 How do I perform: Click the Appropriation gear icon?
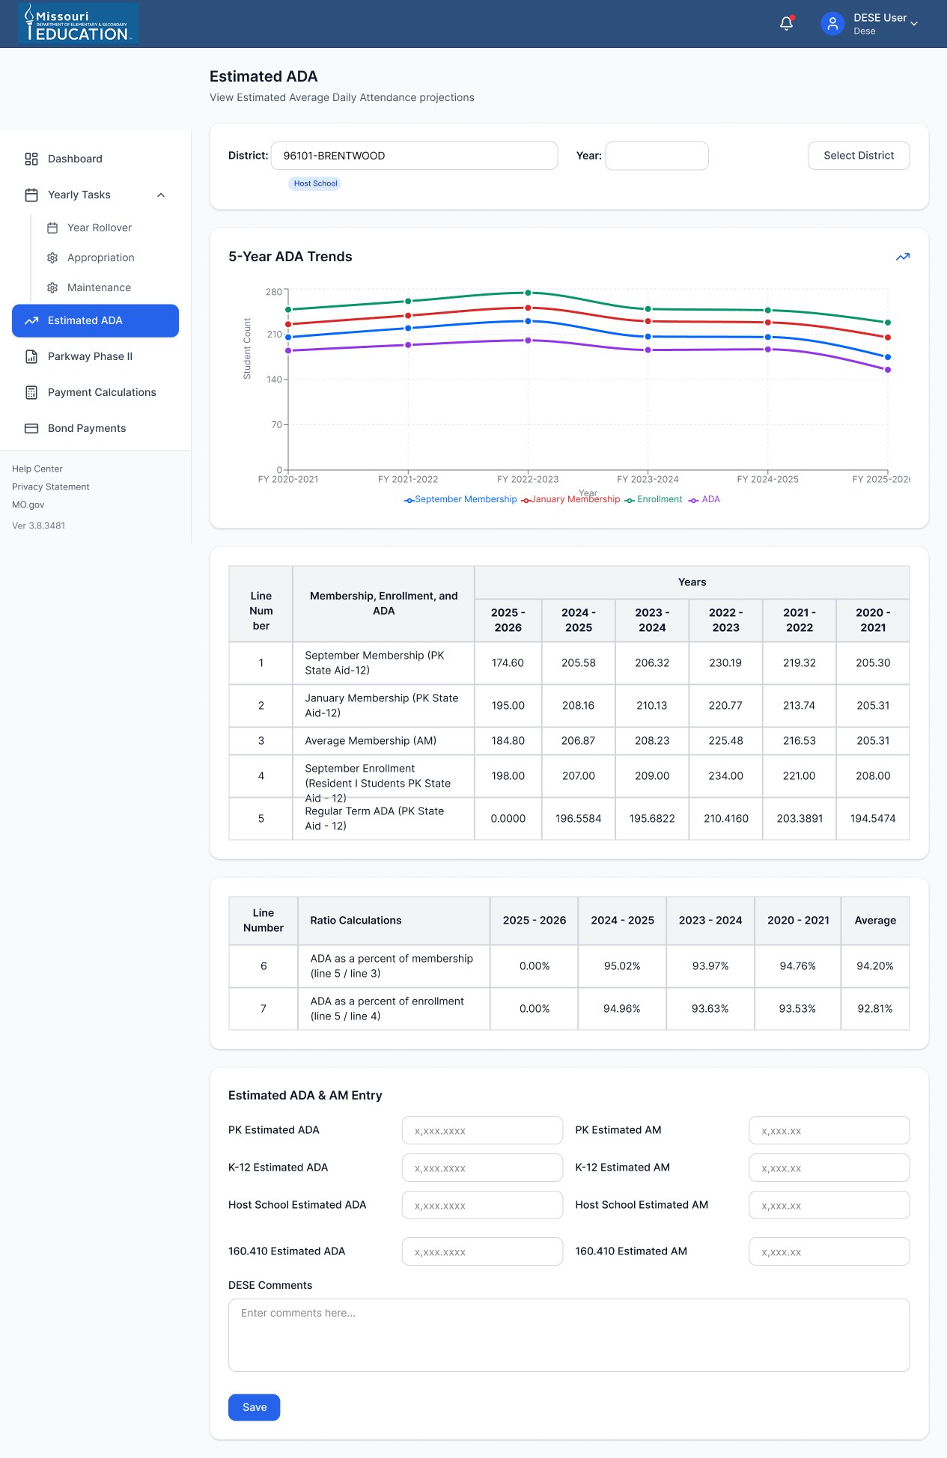point(52,257)
